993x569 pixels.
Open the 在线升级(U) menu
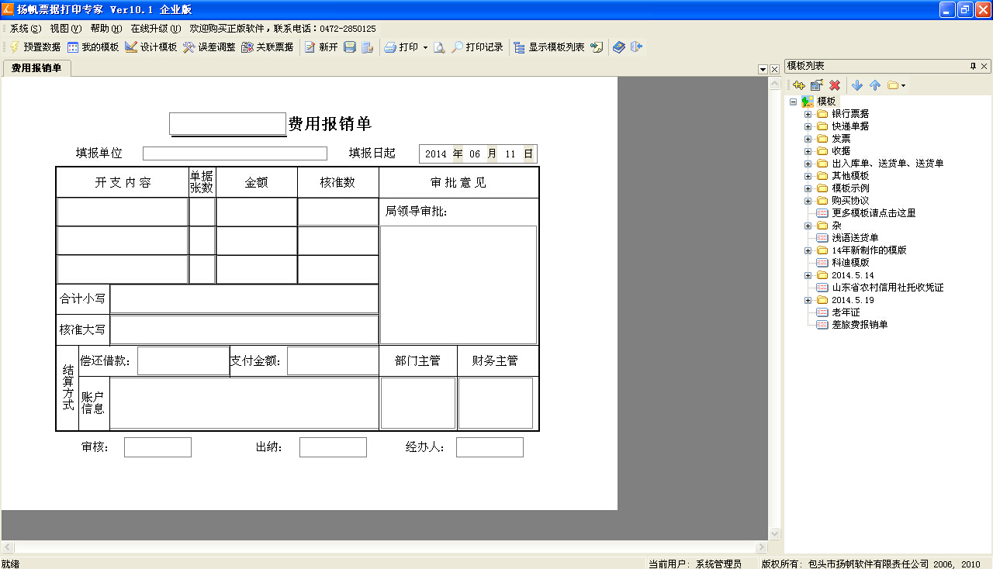(x=156, y=29)
